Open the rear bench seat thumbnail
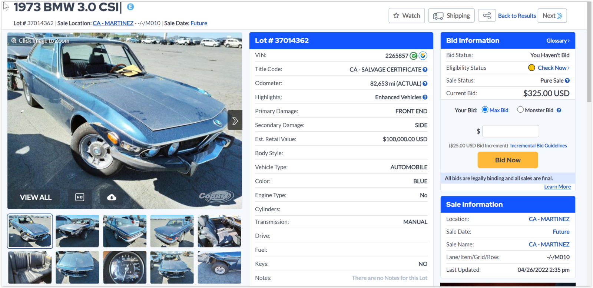Viewport: 593px width, 288px height. click(x=30, y=267)
